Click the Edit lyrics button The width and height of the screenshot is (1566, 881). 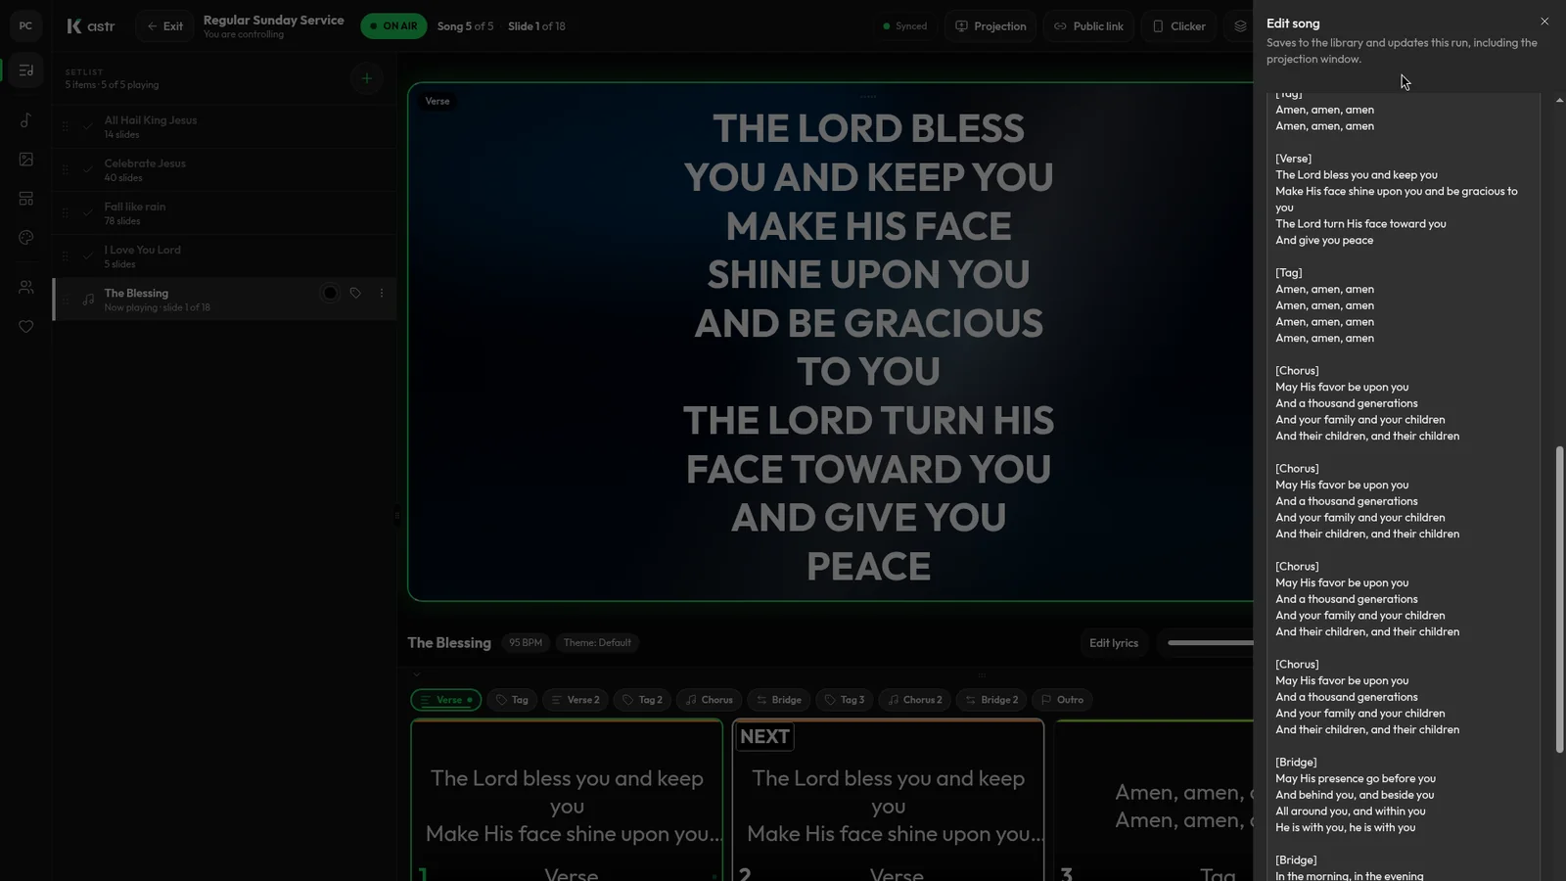pos(1114,643)
